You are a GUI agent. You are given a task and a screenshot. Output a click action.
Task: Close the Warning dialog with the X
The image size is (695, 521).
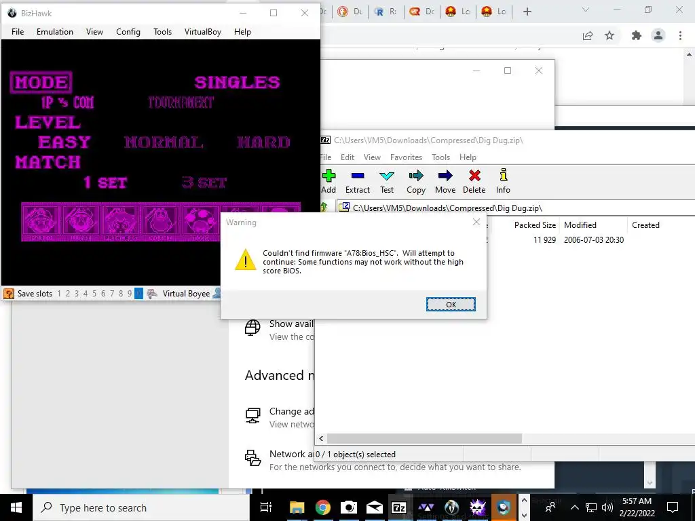tap(476, 222)
